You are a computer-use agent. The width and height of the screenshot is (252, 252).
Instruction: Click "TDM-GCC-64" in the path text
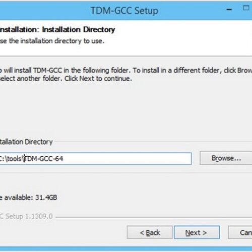44,159
